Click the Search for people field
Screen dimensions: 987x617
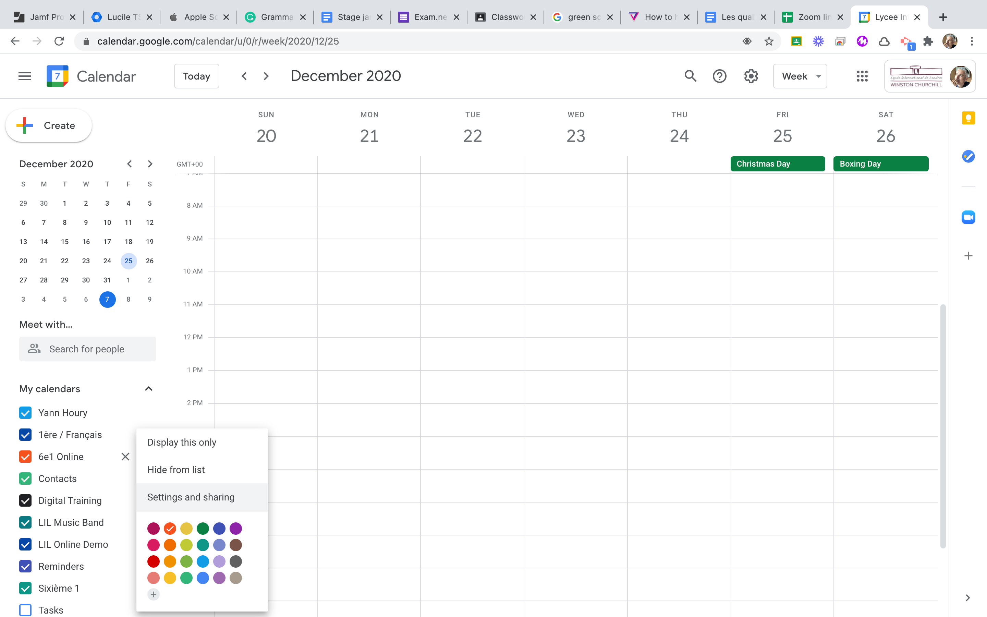tap(87, 349)
